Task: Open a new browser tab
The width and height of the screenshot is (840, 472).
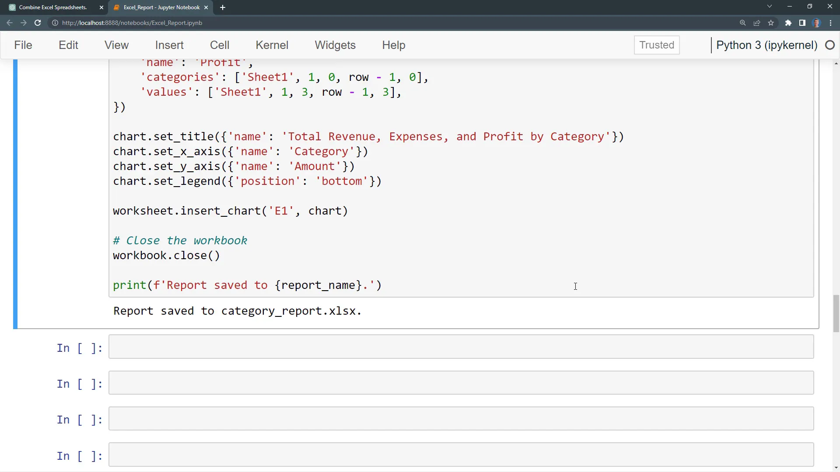Action: (223, 7)
